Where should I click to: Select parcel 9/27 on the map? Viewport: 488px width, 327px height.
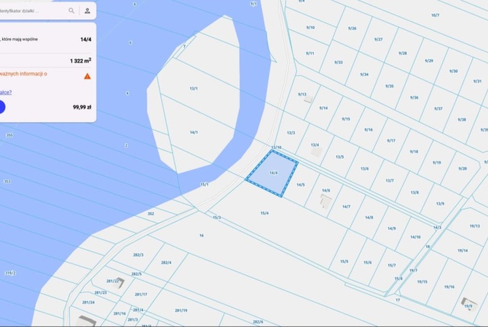379,40
